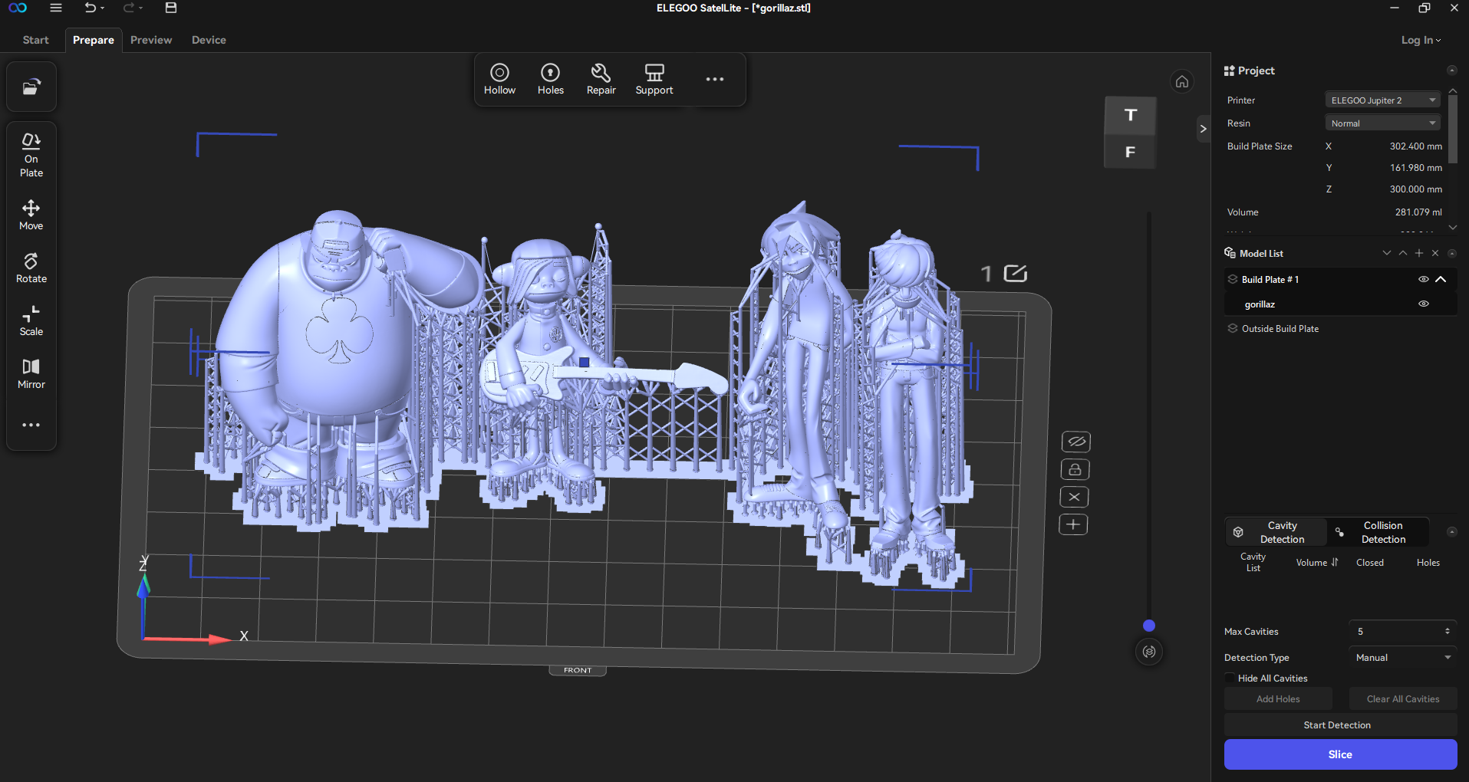
Task: Click the layer slider blue handle
Action: (1149, 626)
